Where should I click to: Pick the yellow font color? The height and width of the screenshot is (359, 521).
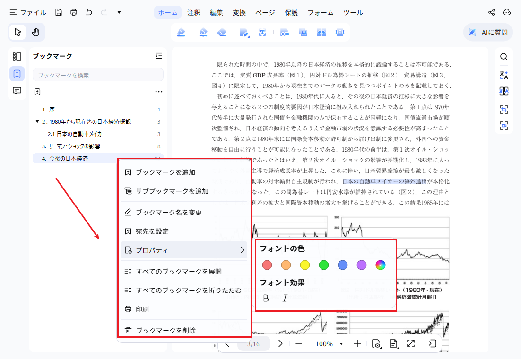pos(305,265)
